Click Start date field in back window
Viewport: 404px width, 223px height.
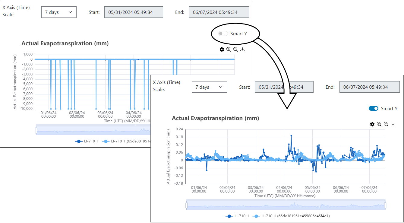(134, 12)
